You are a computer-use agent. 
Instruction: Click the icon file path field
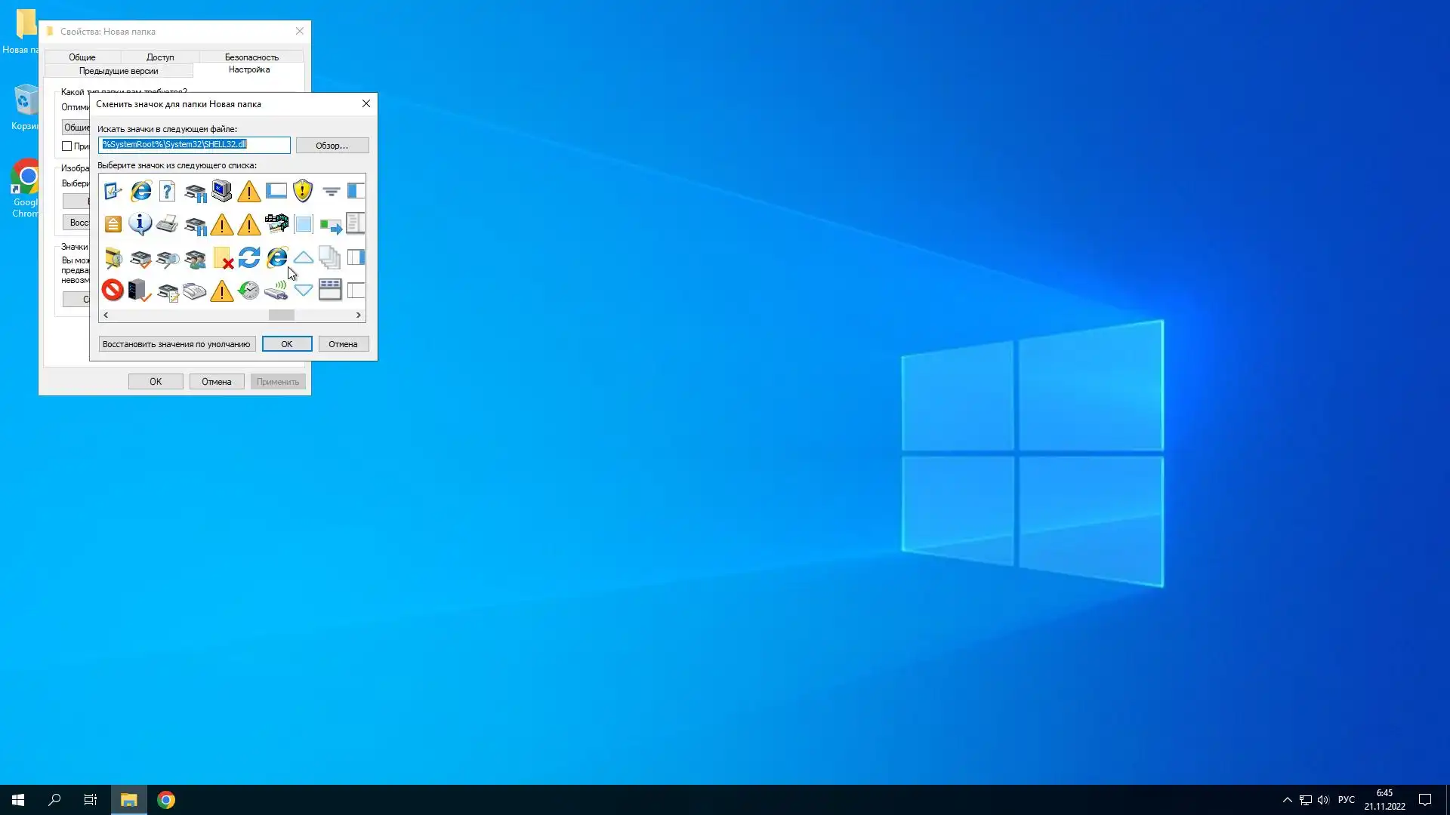194,145
